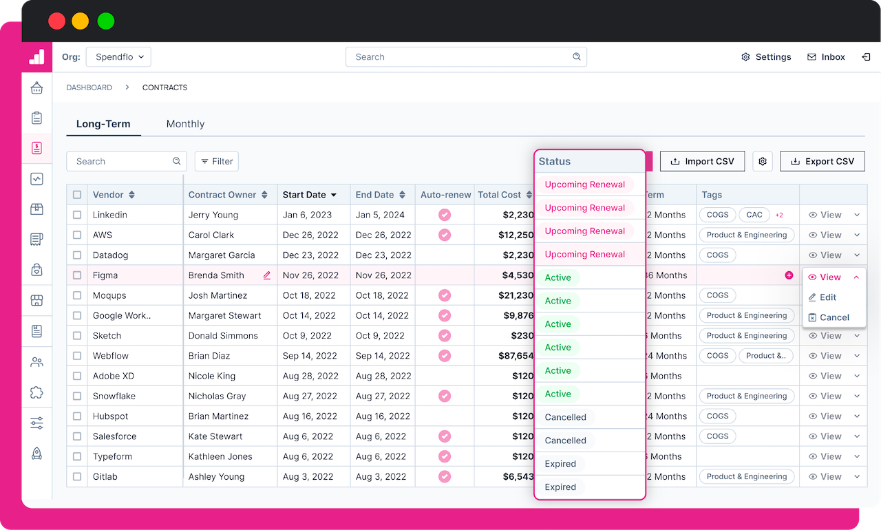881x530 pixels.
Task: Open the people sidebar icon
Action: coord(36,362)
